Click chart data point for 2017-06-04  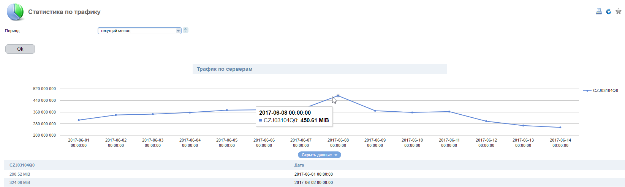pos(190,112)
